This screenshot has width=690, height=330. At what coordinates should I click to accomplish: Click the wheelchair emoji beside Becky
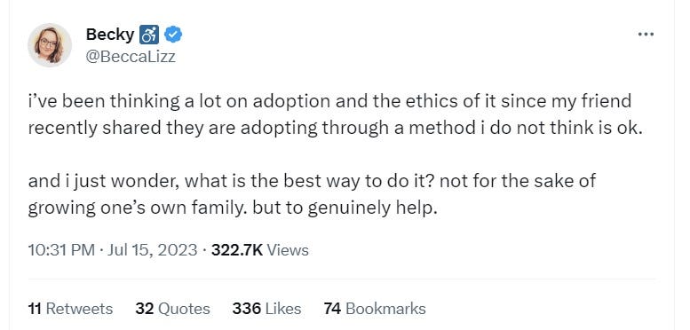(x=148, y=35)
